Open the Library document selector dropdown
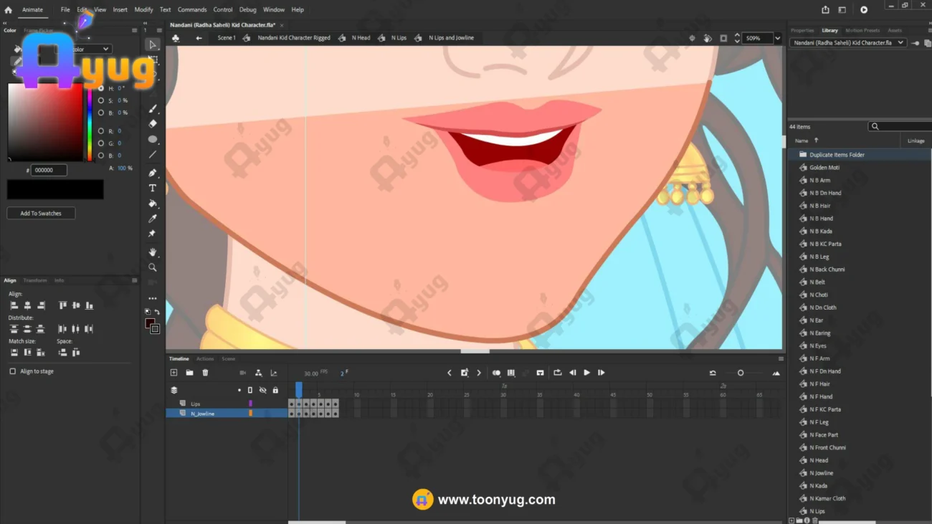 pos(900,43)
